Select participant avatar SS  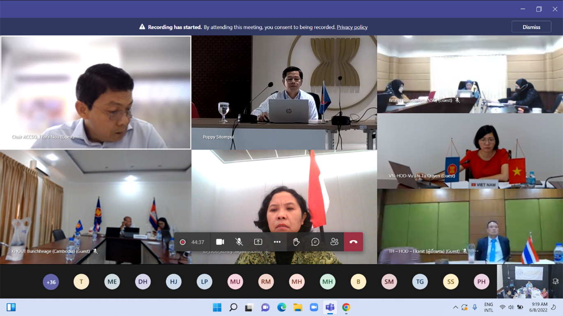tap(451, 282)
